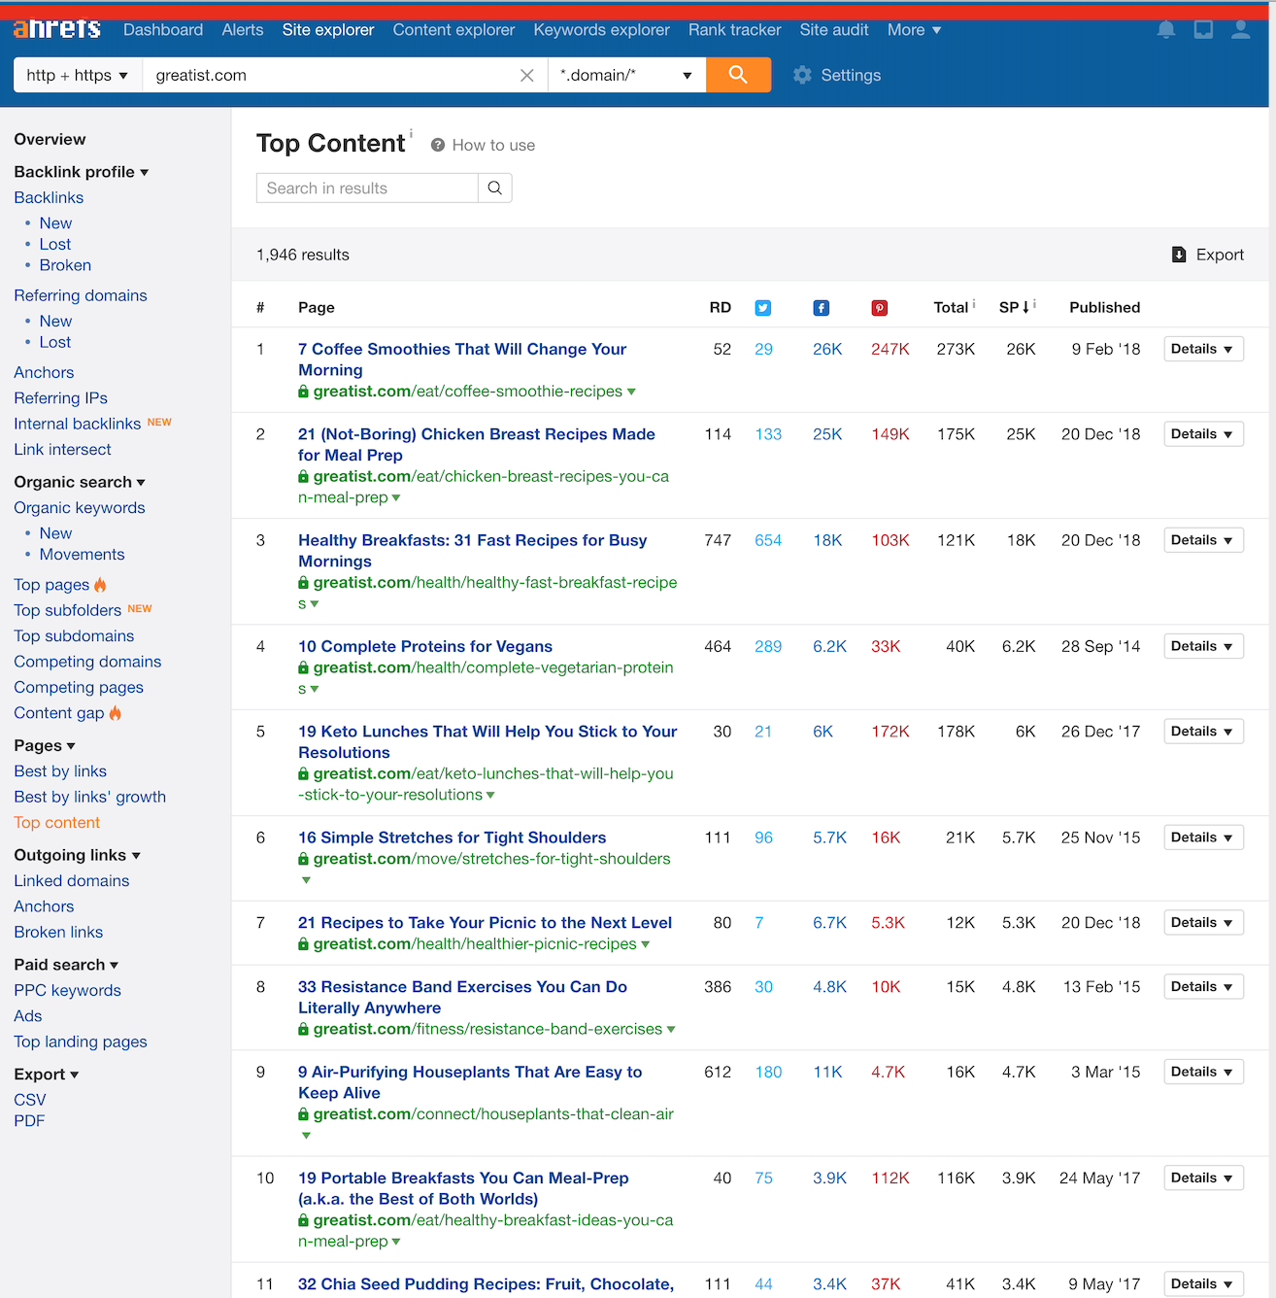Go to Dashboard
Viewport: 1276px width, 1298px height.
(163, 30)
